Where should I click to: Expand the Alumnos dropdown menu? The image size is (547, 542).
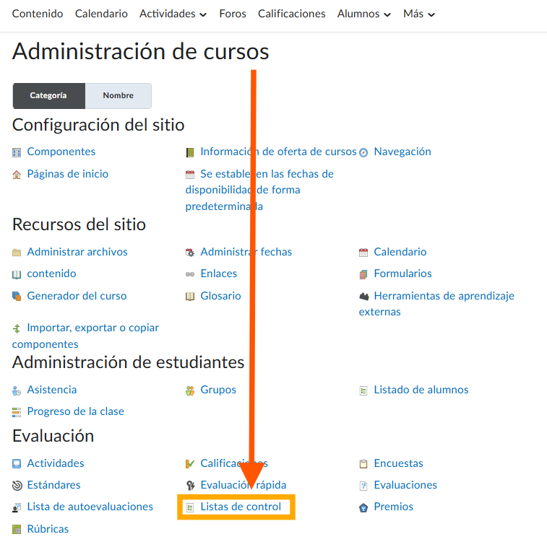click(x=364, y=14)
